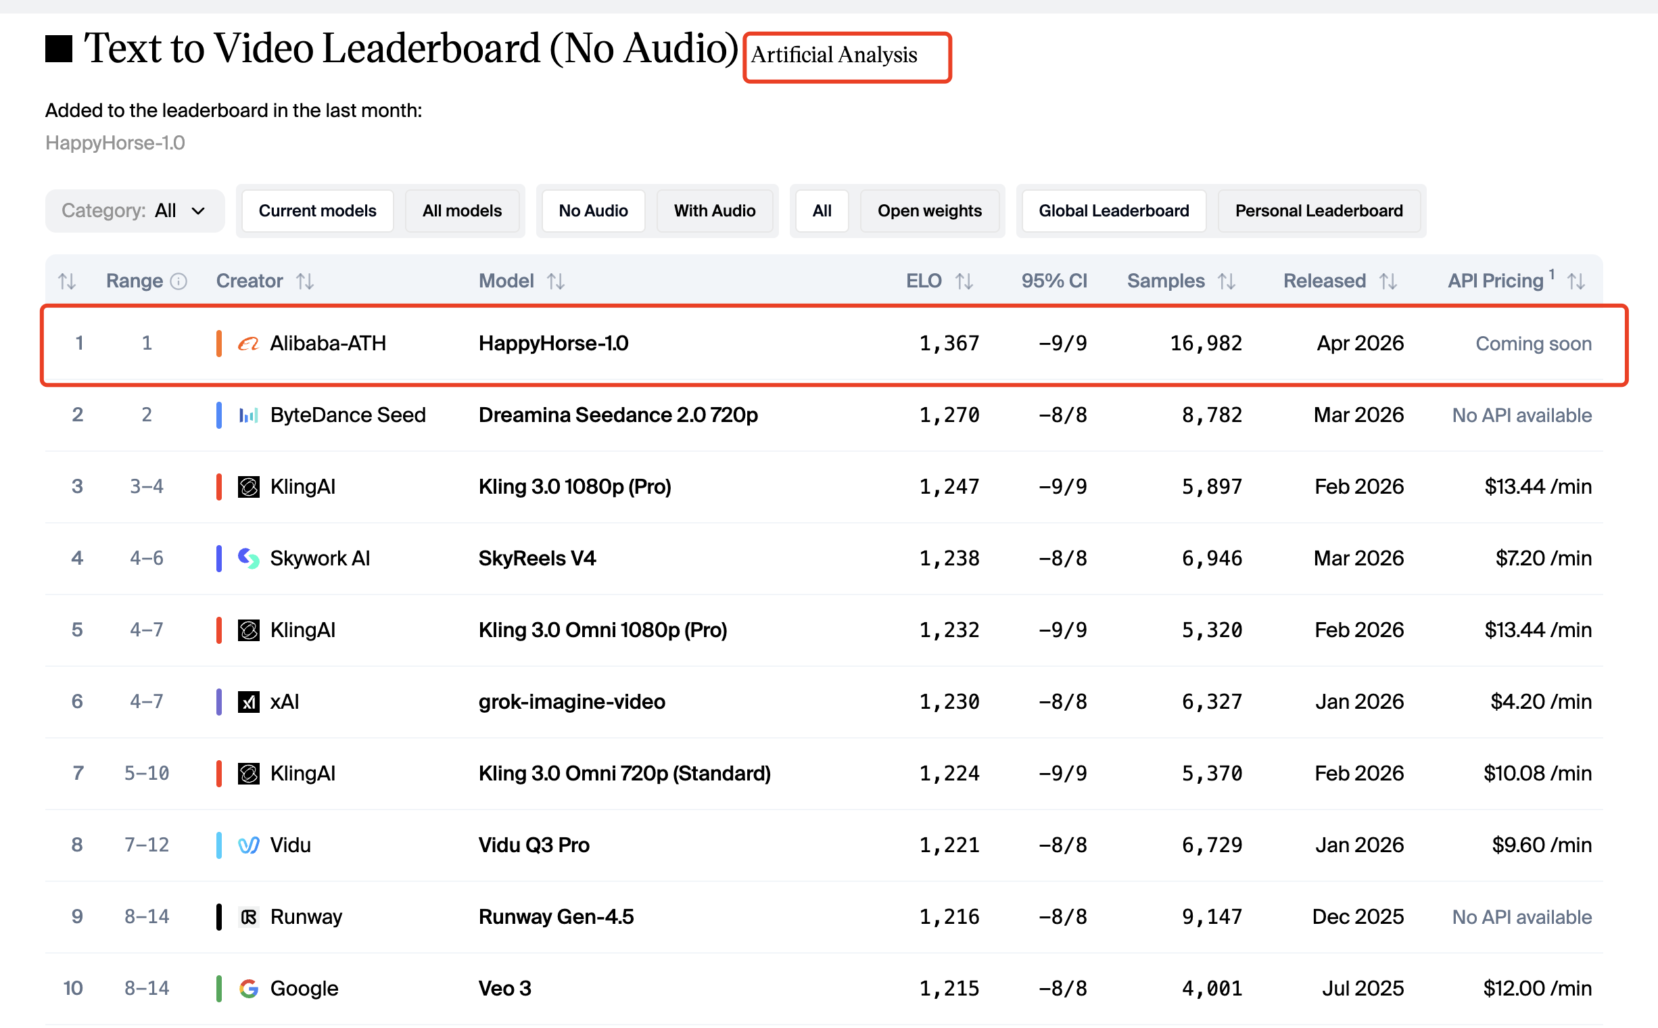Screen dimensions: 1658x1028
Task: Open Kling 3.0 1080p (Pro) model
Action: click(575, 487)
